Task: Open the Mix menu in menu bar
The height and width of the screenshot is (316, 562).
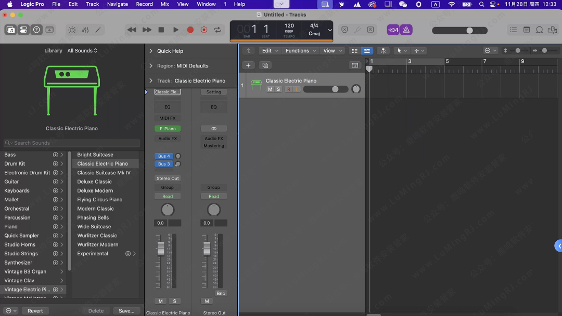Action: point(164,4)
